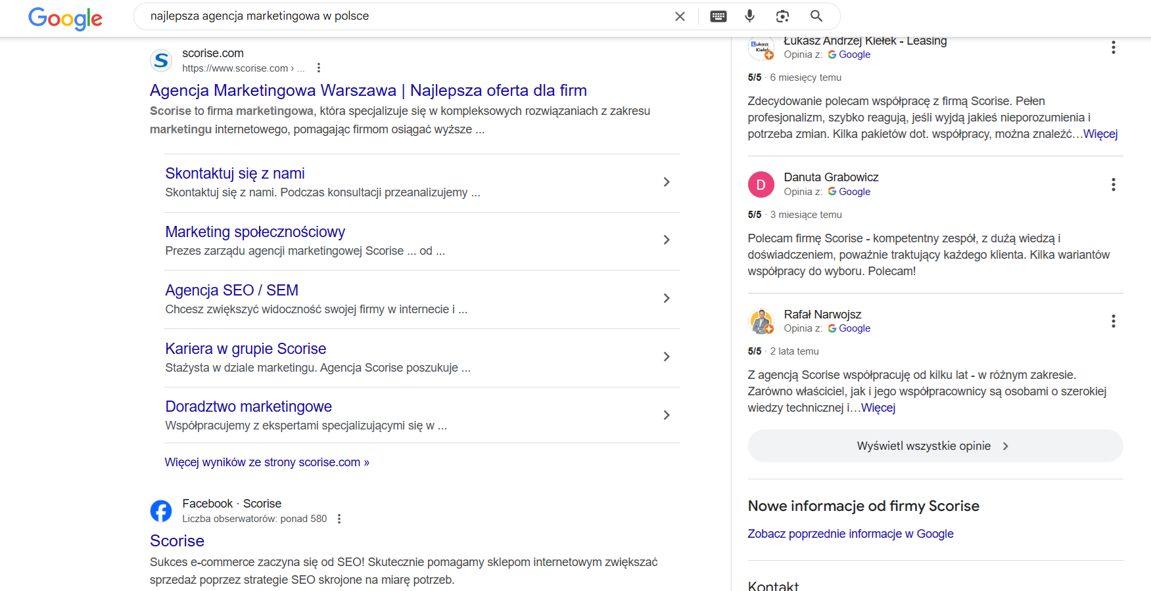Open menu for Danuta Grabowicz review
Viewport: 1151px width, 591px height.
pyautogui.click(x=1113, y=185)
